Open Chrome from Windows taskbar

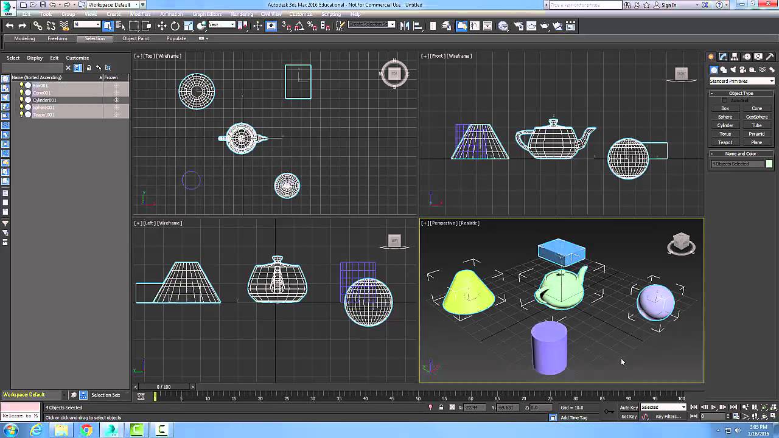pos(86,430)
